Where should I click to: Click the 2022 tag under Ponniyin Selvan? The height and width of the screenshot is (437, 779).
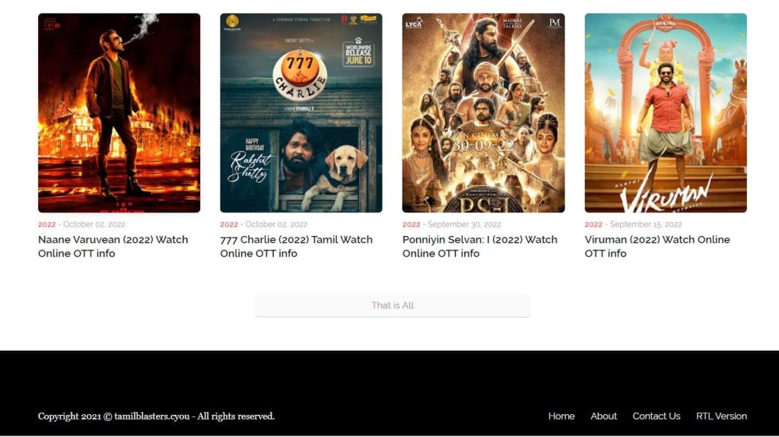coord(412,225)
